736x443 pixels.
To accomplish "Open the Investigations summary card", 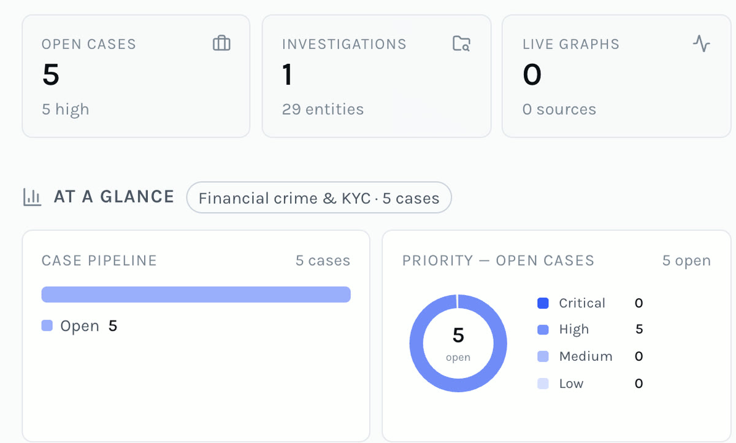I will click(x=377, y=76).
